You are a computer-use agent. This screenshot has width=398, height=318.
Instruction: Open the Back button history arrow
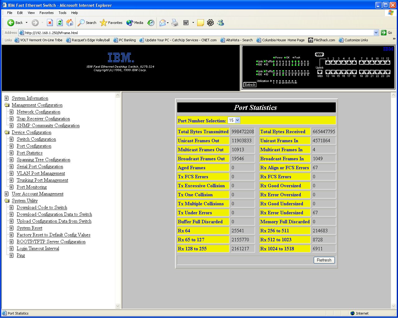tap(27, 23)
